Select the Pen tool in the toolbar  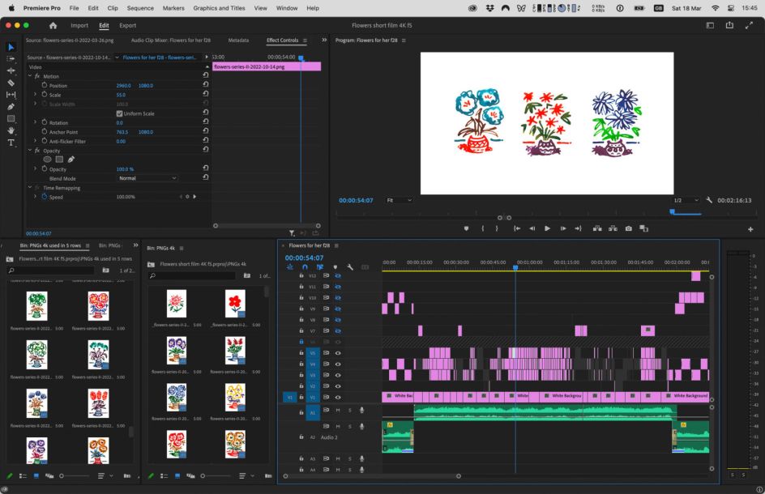click(x=11, y=106)
